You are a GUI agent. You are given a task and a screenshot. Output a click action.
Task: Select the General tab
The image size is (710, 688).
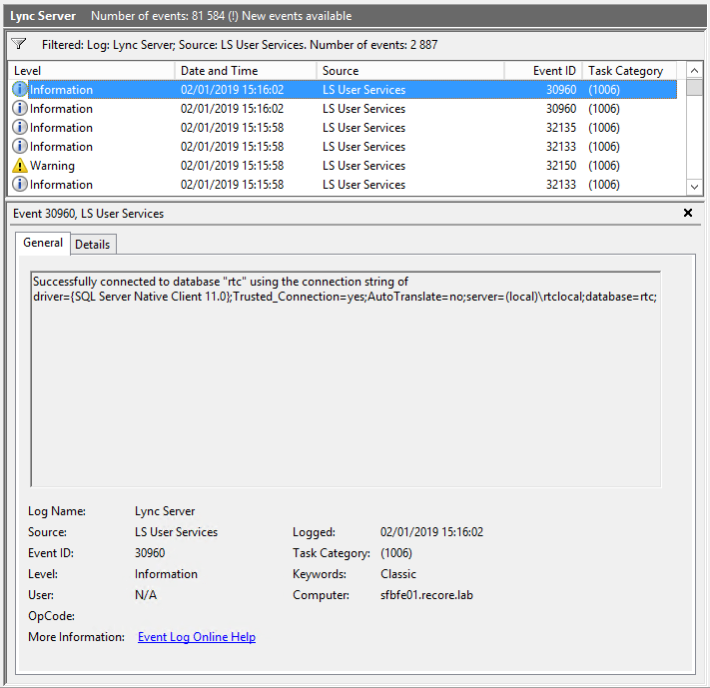43,243
